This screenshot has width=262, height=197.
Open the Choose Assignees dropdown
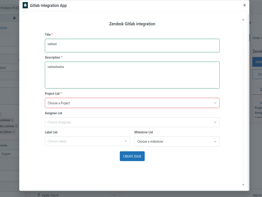pyautogui.click(x=132, y=122)
